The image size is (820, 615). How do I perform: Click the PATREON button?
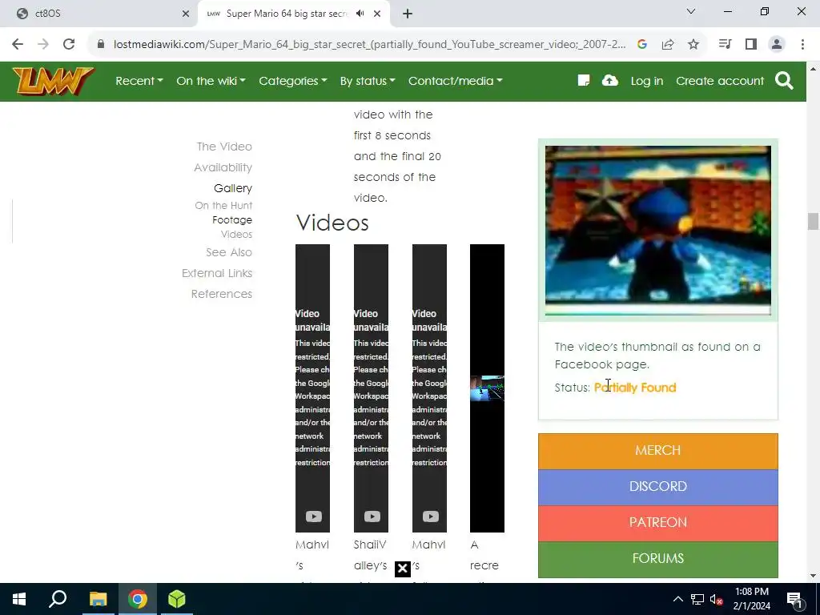pos(658,523)
